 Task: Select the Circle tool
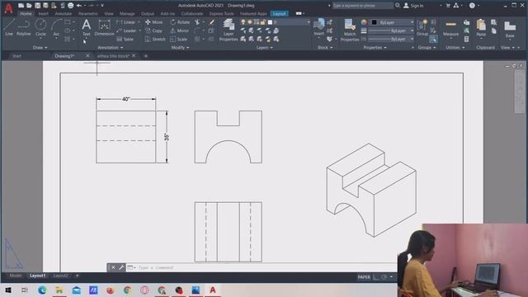(40, 27)
